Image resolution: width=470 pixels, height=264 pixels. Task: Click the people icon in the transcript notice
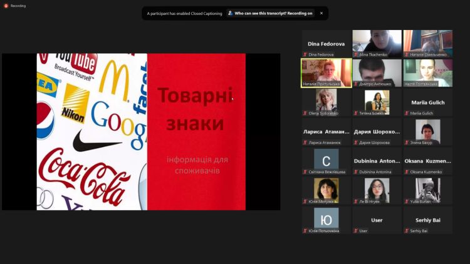coord(230,13)
